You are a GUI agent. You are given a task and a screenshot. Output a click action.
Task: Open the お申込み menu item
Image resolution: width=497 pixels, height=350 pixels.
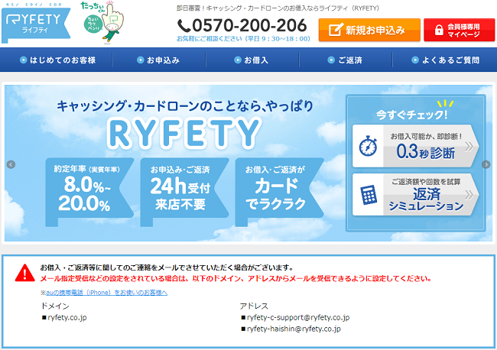tap(158, 60)
